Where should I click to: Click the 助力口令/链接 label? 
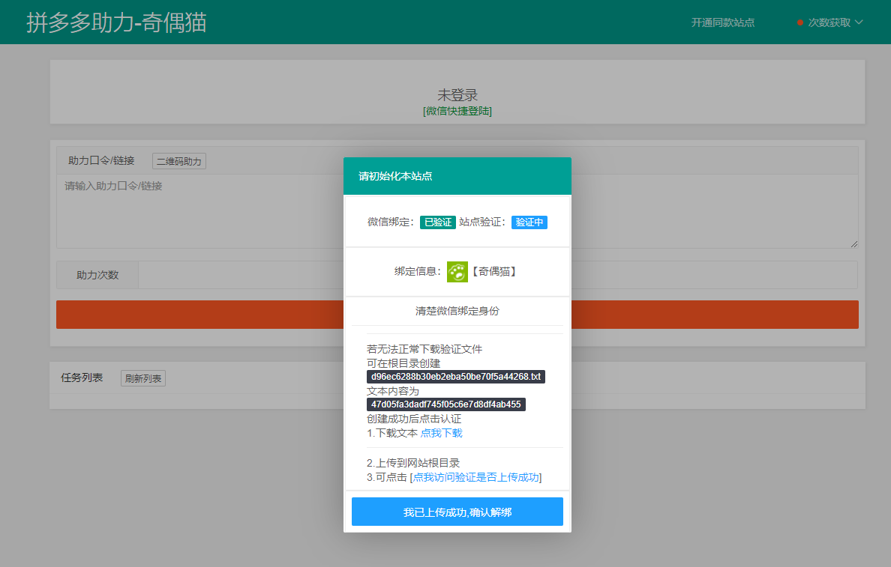coord(102,161)
